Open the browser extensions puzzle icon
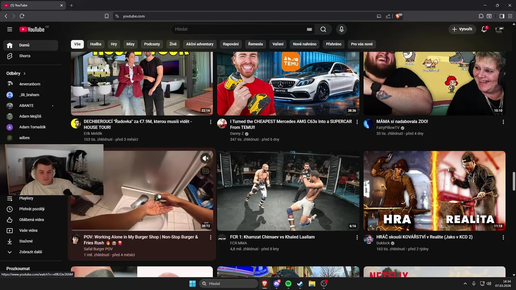The height and width of the screenshot is (290, 516). [481, 16]
